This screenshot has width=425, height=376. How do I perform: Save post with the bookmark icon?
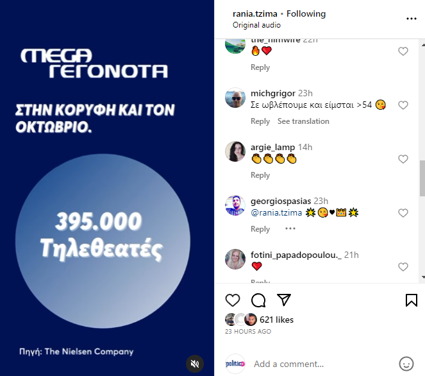[411, 300]
